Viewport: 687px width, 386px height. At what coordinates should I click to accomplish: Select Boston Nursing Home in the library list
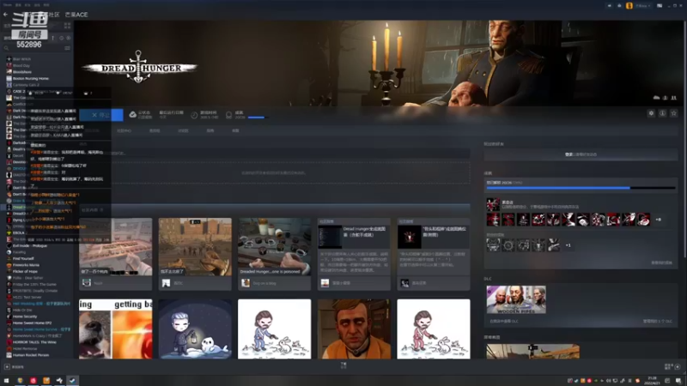[x=31, y=78]
